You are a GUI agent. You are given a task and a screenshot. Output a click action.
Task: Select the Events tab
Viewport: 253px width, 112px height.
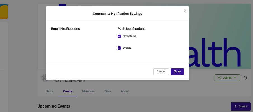pos(67,91)
